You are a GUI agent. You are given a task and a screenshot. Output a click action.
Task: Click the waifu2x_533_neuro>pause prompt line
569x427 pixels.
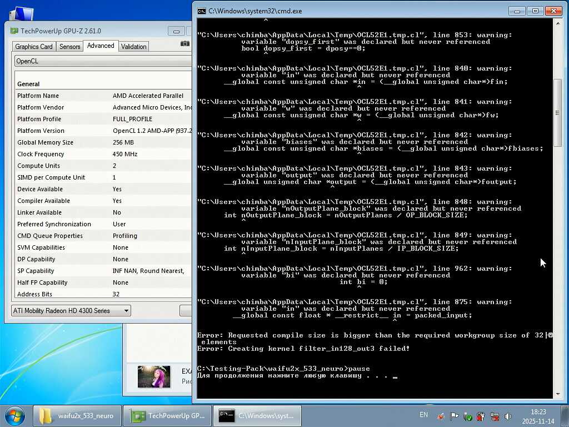click(x=283, y=369)
